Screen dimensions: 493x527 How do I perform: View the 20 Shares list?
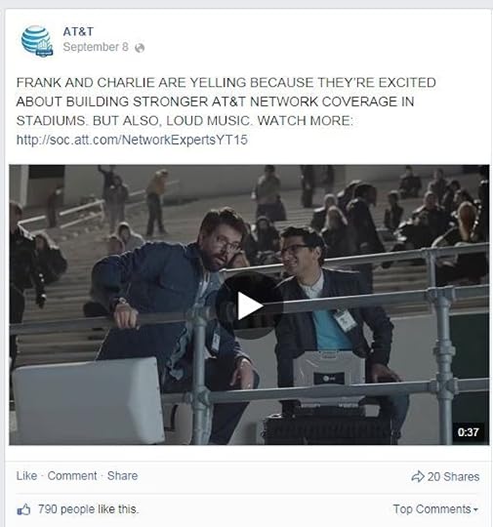453,476
